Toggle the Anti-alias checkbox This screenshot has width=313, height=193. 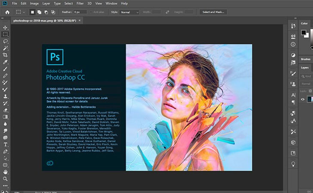(91, 12)
